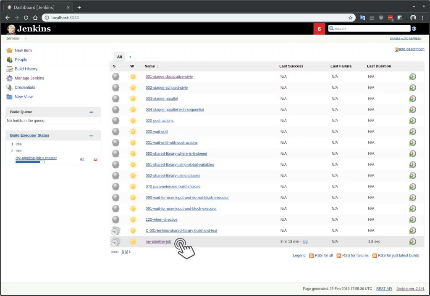Click the RSS for all feed icon

tap(311, 256)
